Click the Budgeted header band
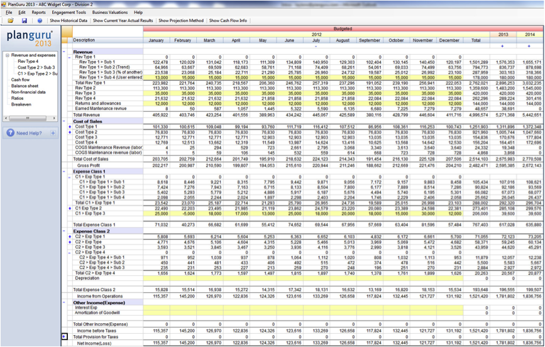The width and height of the screenshot is (545, 347). click(x=343, y=29)
